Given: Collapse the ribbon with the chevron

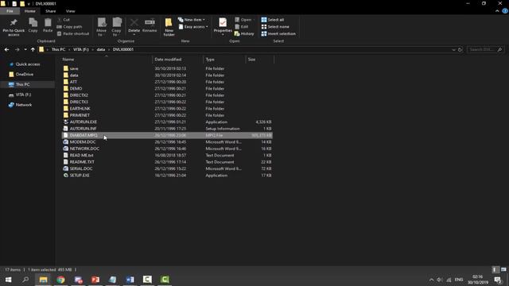Looking at the screenshot, I should coord(497,11).
